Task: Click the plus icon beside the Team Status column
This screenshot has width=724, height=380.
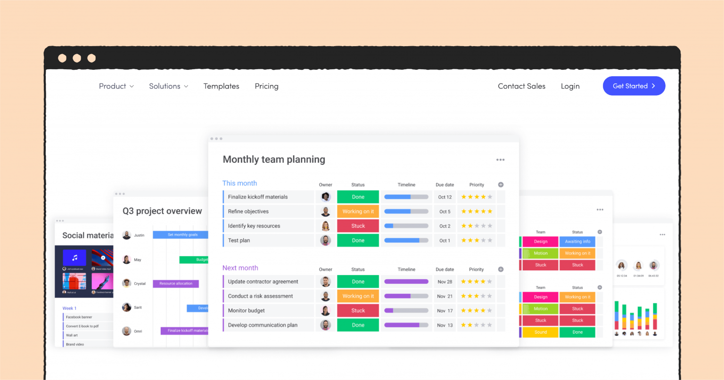Action: tap(600, 232)
